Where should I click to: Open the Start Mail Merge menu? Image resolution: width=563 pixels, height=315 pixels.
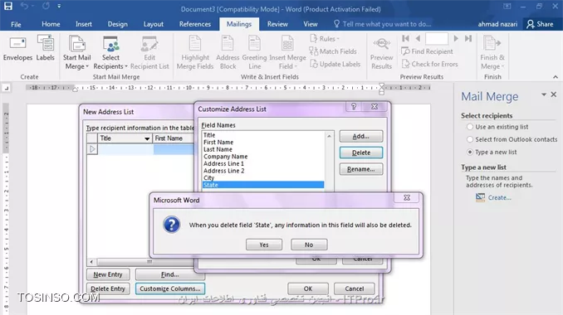coord(76,53)
